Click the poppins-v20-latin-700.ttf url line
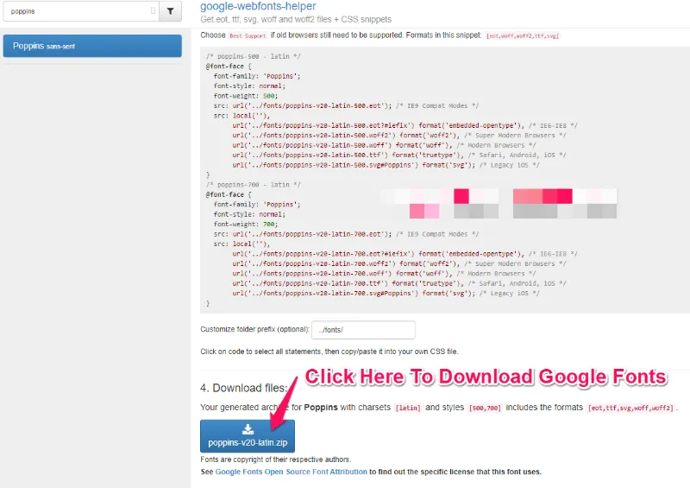690x488 pixels. point(399,283)
